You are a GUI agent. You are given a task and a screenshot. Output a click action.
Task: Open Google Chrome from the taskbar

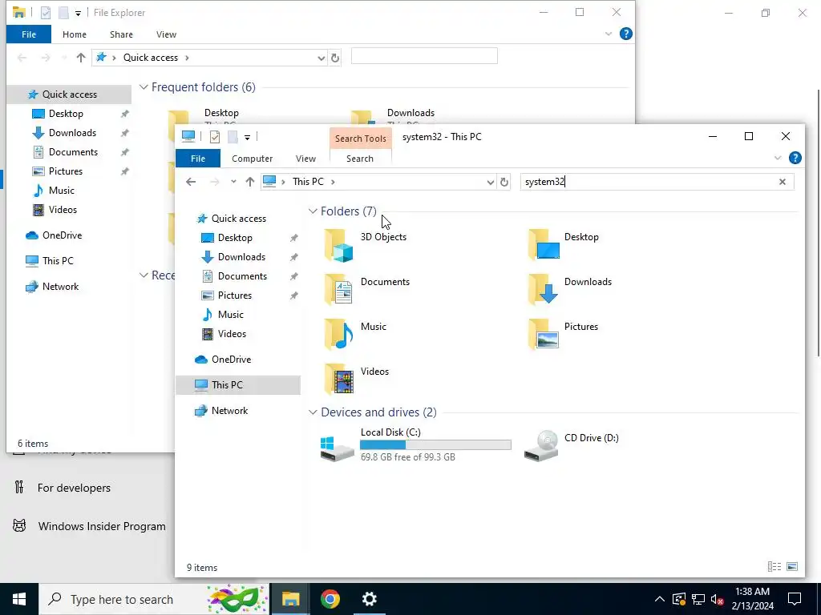pos(330,599)
